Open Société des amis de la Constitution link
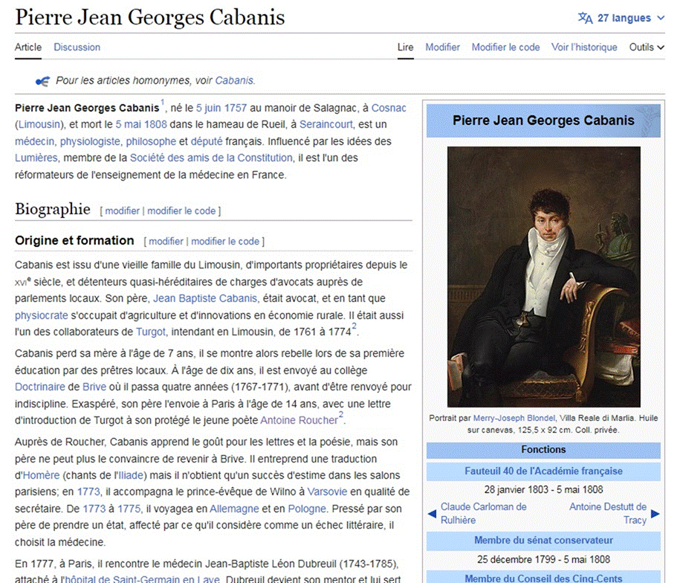Image resolution: width=680 pixels, height=583 pixels. pyautogui.click(x=211, y=158)
